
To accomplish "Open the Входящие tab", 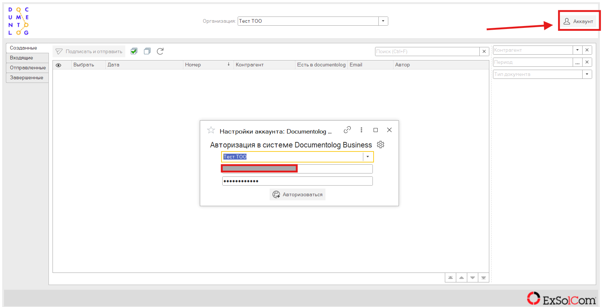I will pyautogui.click(x=27, y=58).
